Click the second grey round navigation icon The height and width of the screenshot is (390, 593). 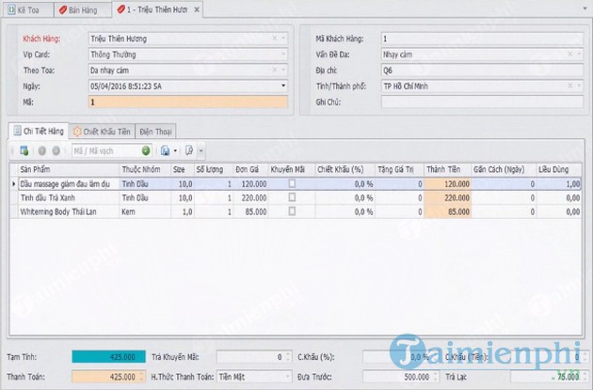(x=56, y=150)
